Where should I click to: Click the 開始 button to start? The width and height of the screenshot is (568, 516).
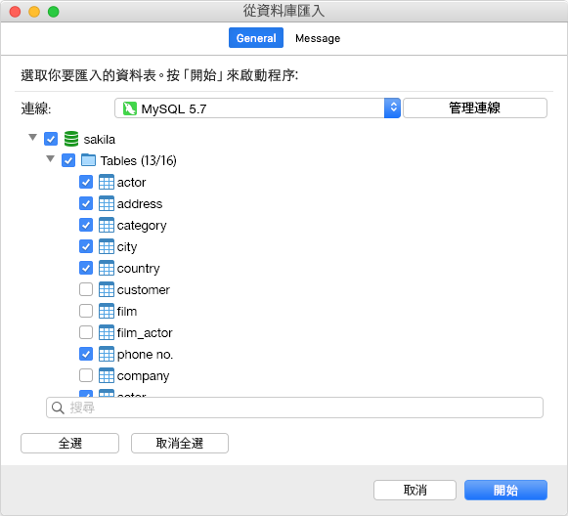click(505, 491)
